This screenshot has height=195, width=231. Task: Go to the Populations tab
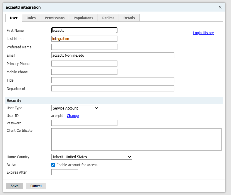tap(83, 18)
